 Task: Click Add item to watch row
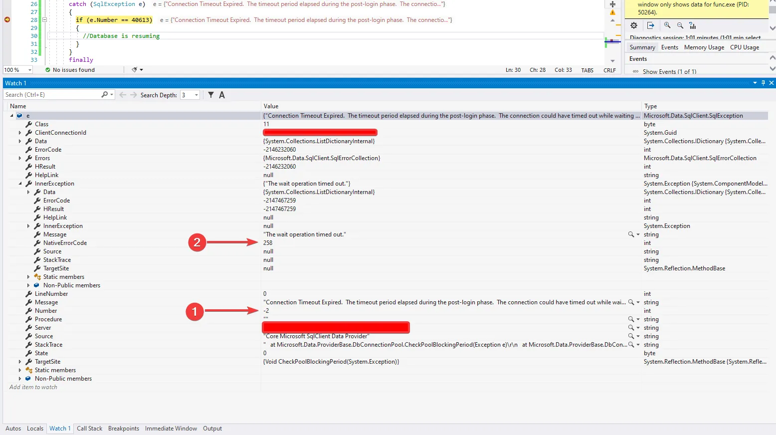tap(33, 387)
